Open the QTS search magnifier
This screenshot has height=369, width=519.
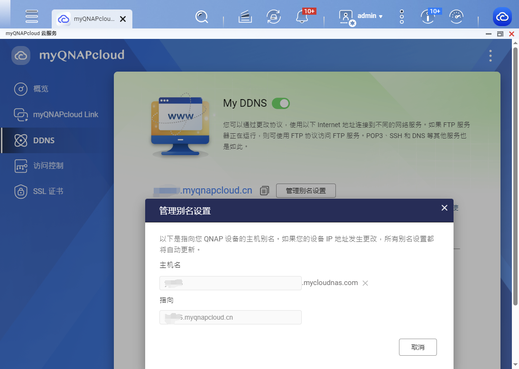pos(202,17)
